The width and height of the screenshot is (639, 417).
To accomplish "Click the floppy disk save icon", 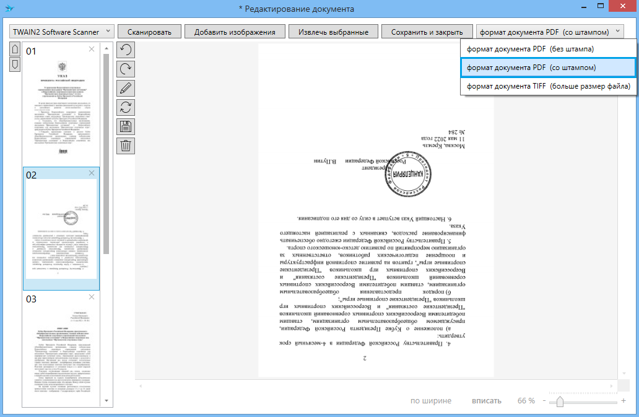I will 126,126.
